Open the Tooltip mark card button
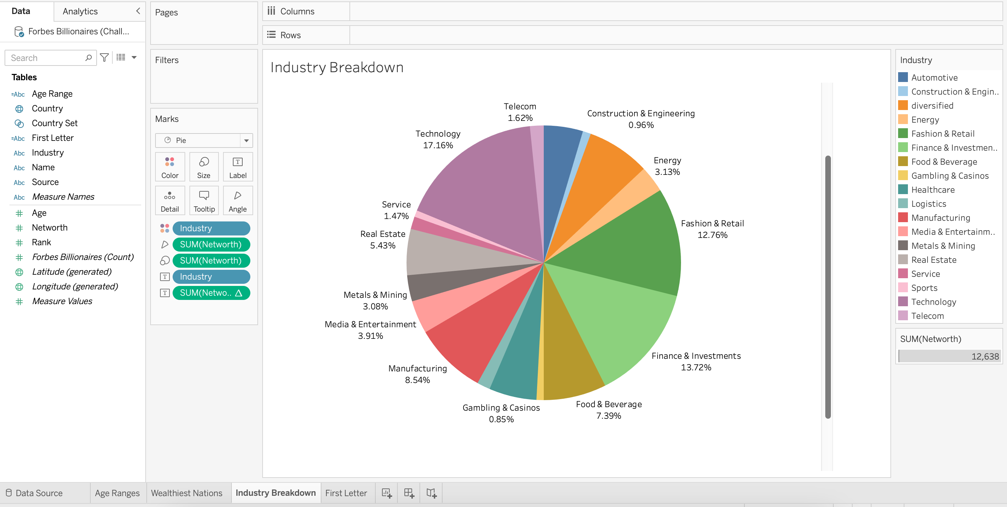 click(x=204, y=201)
